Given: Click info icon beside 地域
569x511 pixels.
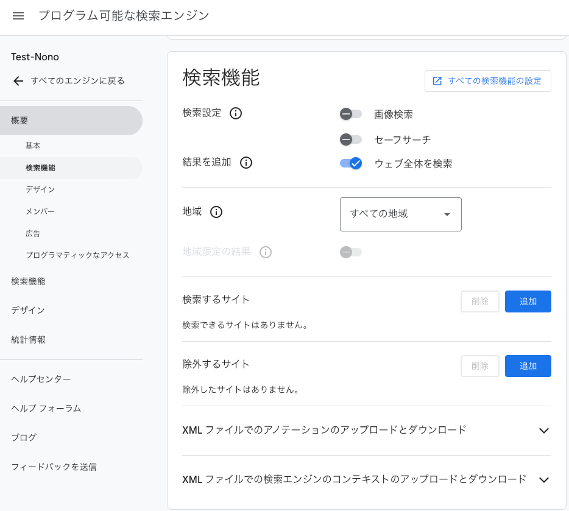Looking at the screenshot, I should point(216,212).
